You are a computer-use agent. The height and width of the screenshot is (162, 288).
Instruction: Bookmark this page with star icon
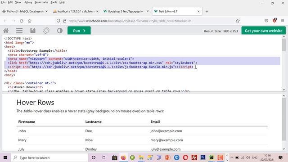238,21
